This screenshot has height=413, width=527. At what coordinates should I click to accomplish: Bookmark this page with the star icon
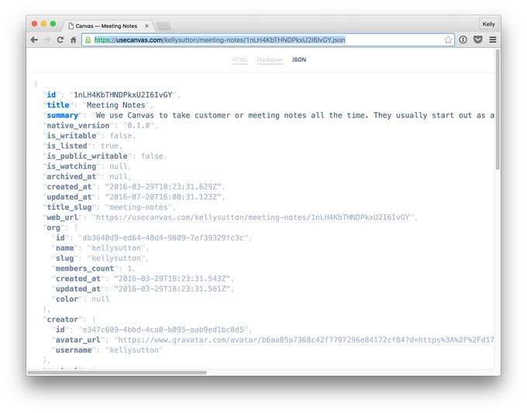click(x=448, y=40)
